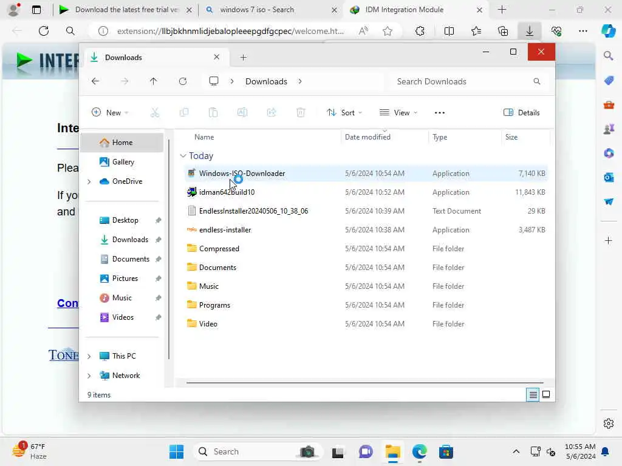Go back using Explorer back arrow
The width and height of the screenshot is (622, 466).
tap(95, 81)
